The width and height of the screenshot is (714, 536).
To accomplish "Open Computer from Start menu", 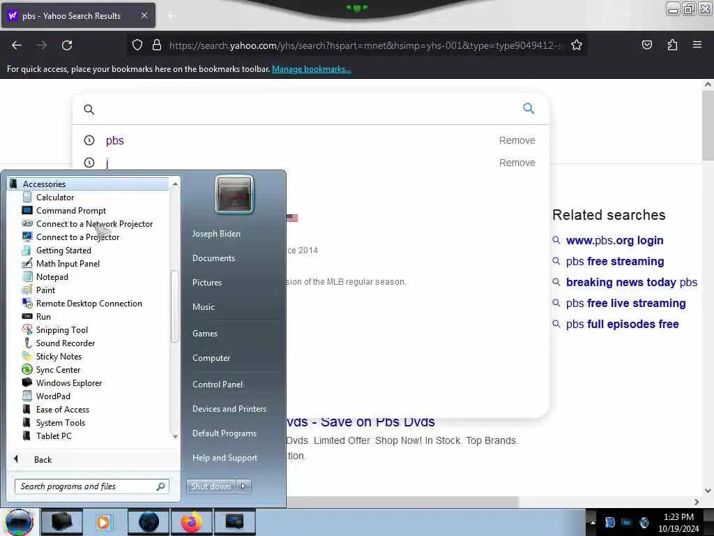I will 211,358.
